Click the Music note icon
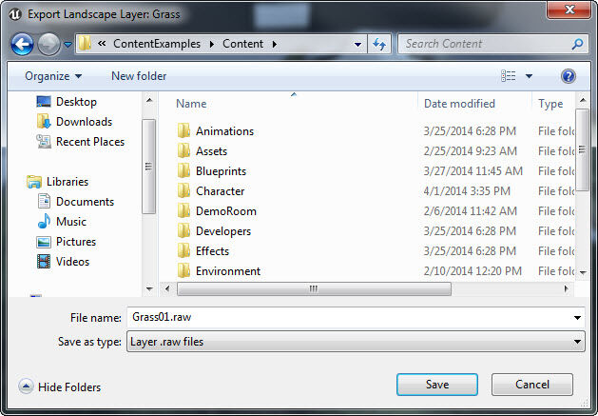 tap(44, 221)
